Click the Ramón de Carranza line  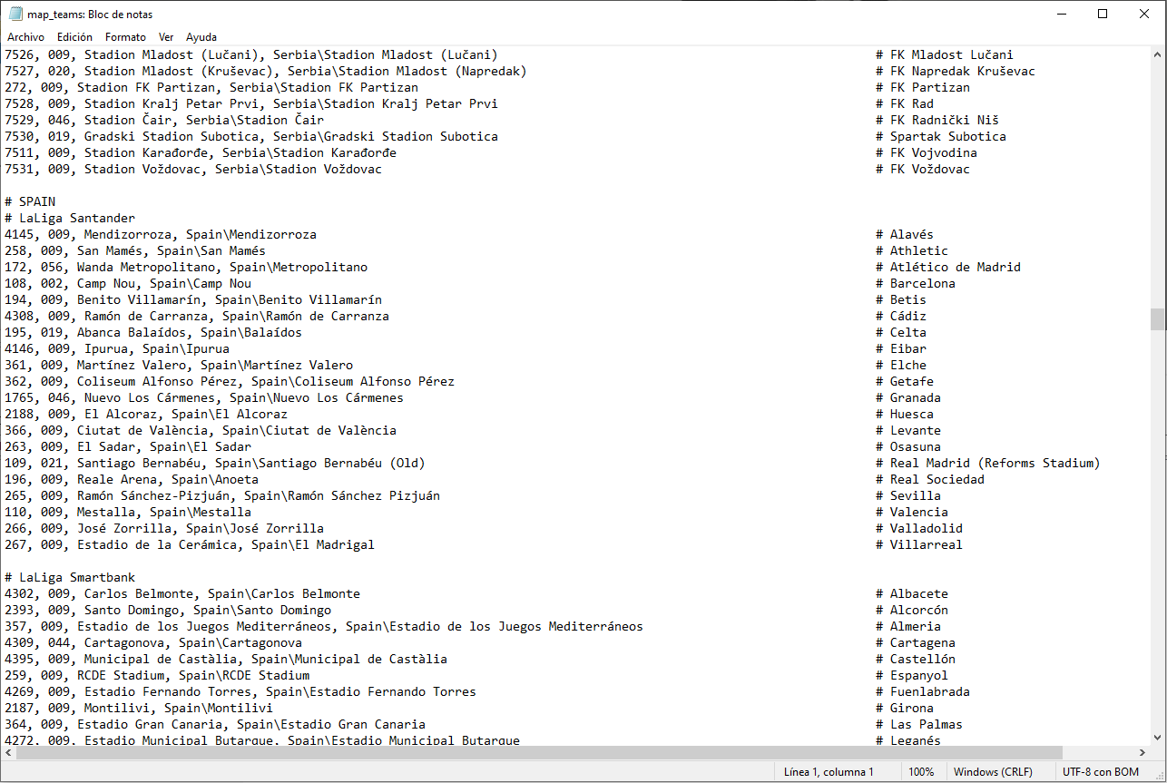click(197, 316)
